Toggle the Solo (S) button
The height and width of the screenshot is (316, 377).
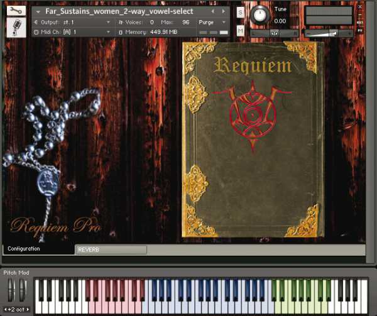click(241, 13)
